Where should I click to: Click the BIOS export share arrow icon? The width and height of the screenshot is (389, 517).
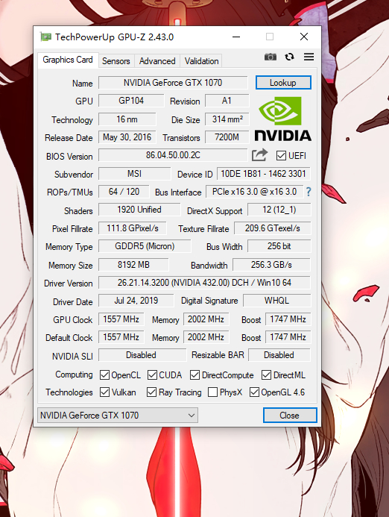click(259, 155)
